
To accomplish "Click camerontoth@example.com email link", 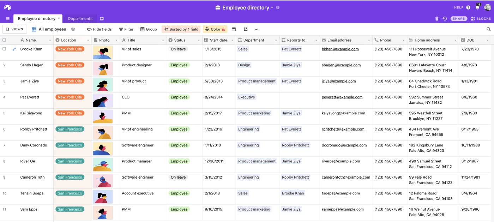I will pos(346,177).
